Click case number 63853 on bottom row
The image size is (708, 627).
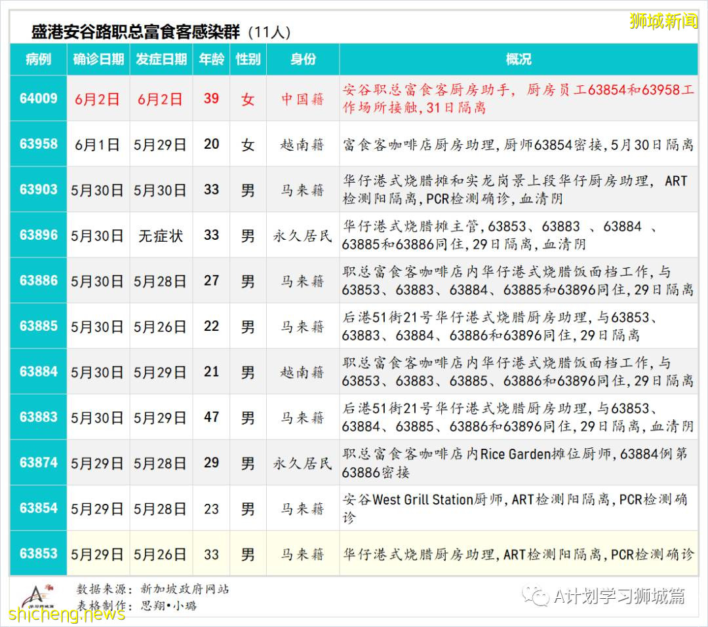(37, 554)
